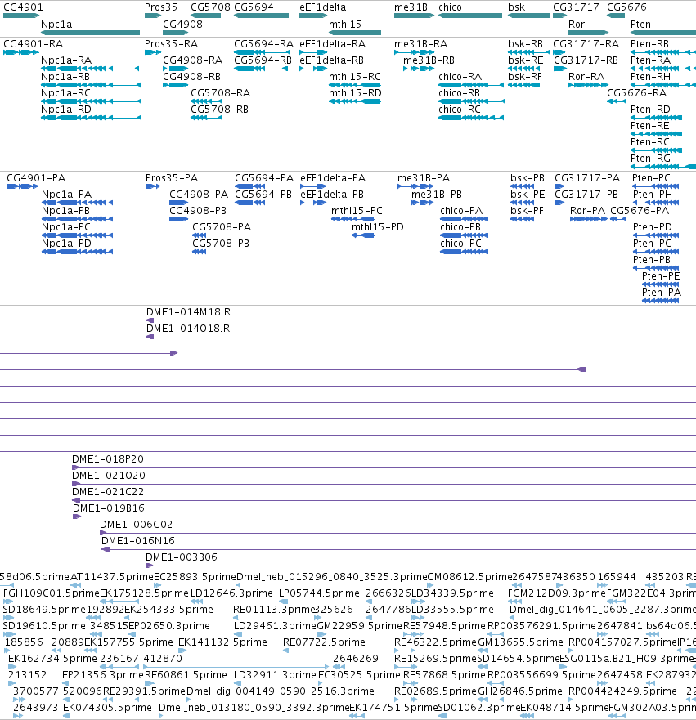Click the CG31717-RB transcript label

pyautogui.click(x=586, y=60)
